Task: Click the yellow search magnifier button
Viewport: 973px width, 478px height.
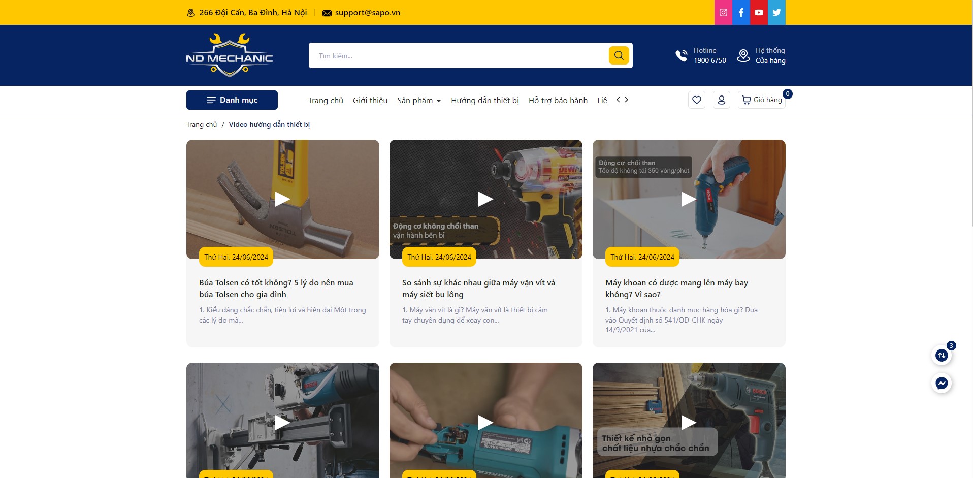Action: (619, 55)
